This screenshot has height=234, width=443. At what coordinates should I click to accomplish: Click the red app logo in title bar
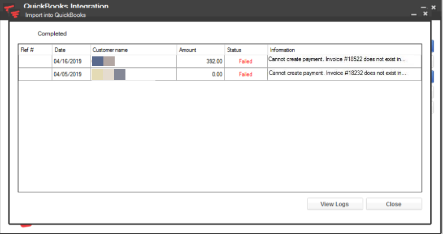(12, 11)
